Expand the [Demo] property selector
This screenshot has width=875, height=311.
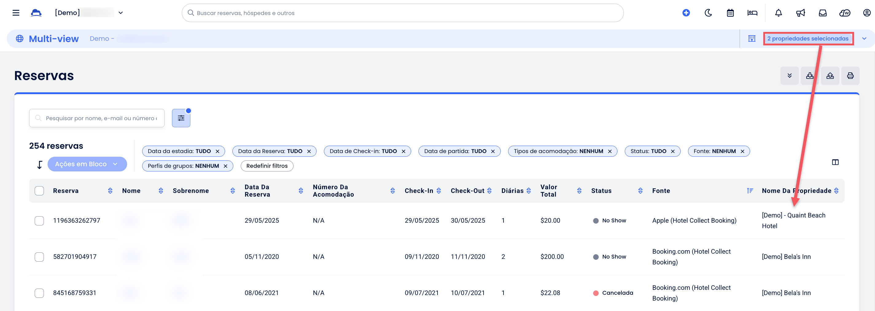click(121, 13)
